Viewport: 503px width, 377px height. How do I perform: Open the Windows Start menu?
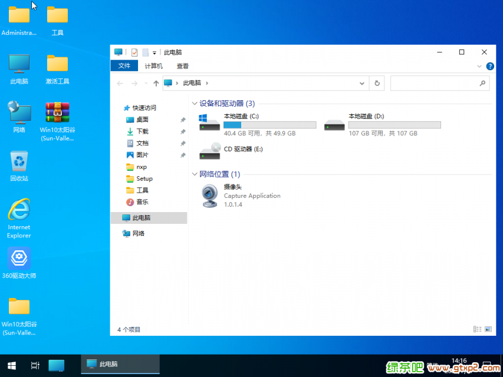[12, 365]
